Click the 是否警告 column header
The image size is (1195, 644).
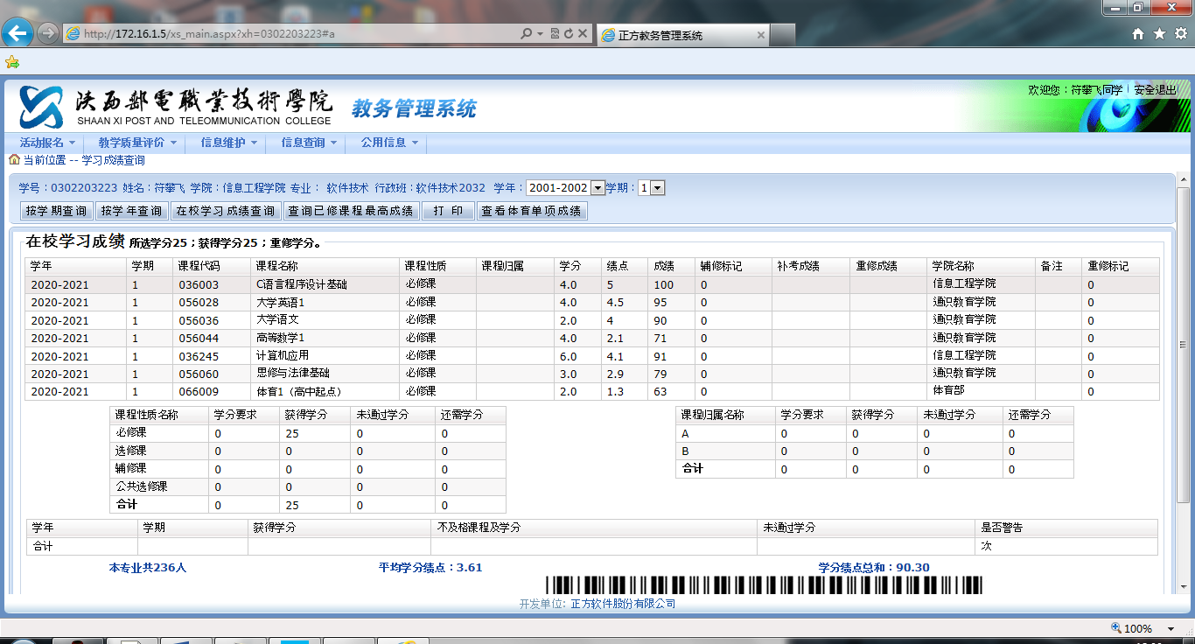tap(1002, 528)
